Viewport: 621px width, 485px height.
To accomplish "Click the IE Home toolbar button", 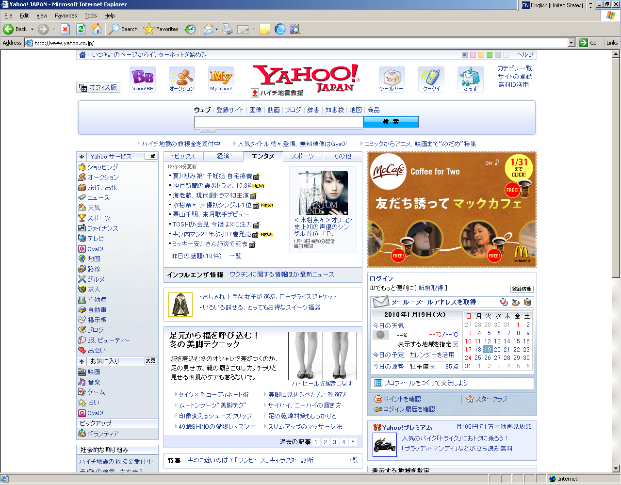I will click(x=97, y=29).
